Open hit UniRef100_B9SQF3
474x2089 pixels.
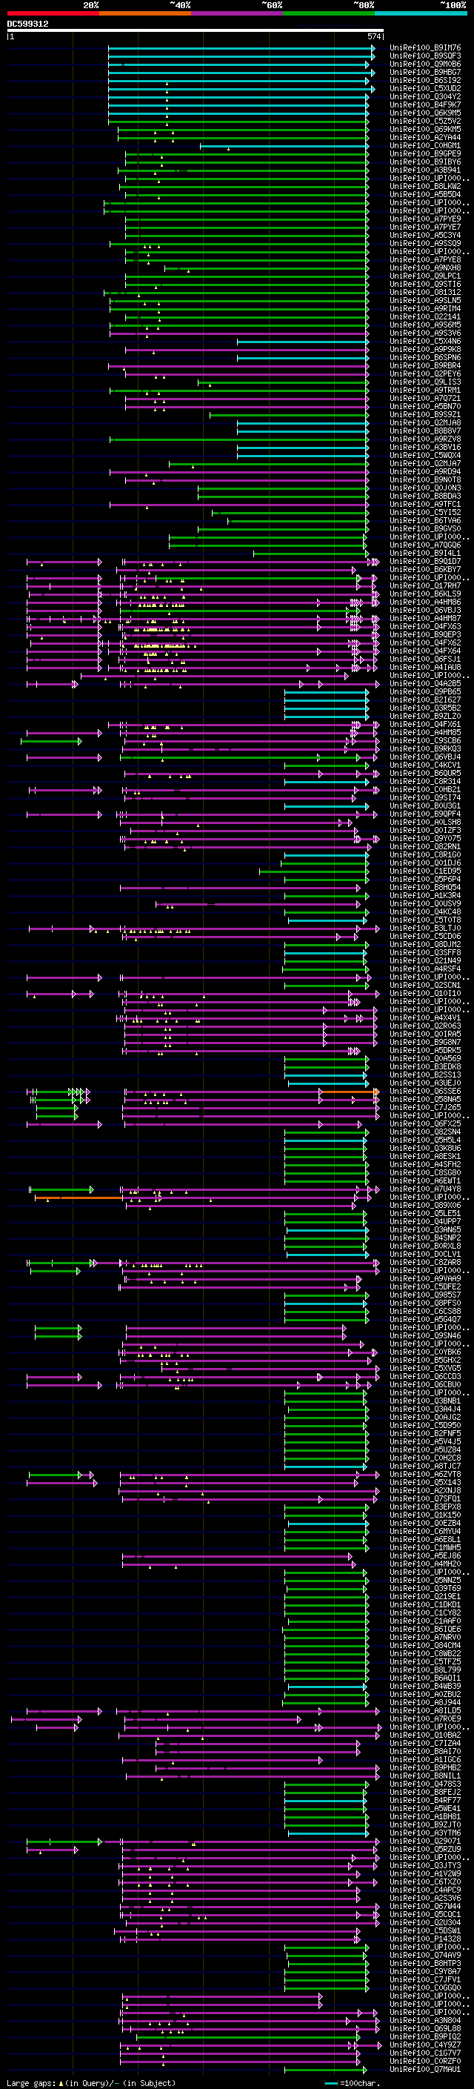pyautogui.click(x=425, y=56)
